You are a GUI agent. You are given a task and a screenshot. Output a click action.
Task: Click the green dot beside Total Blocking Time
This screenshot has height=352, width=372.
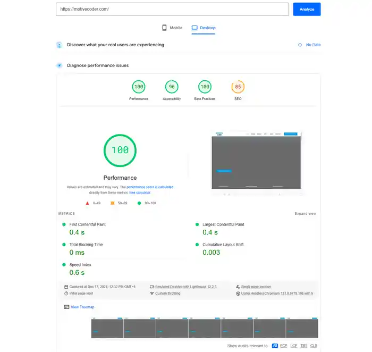click(x=64, y=245)
